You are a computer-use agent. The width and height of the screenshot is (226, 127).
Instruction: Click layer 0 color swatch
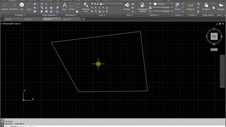(x=101, y=4)
